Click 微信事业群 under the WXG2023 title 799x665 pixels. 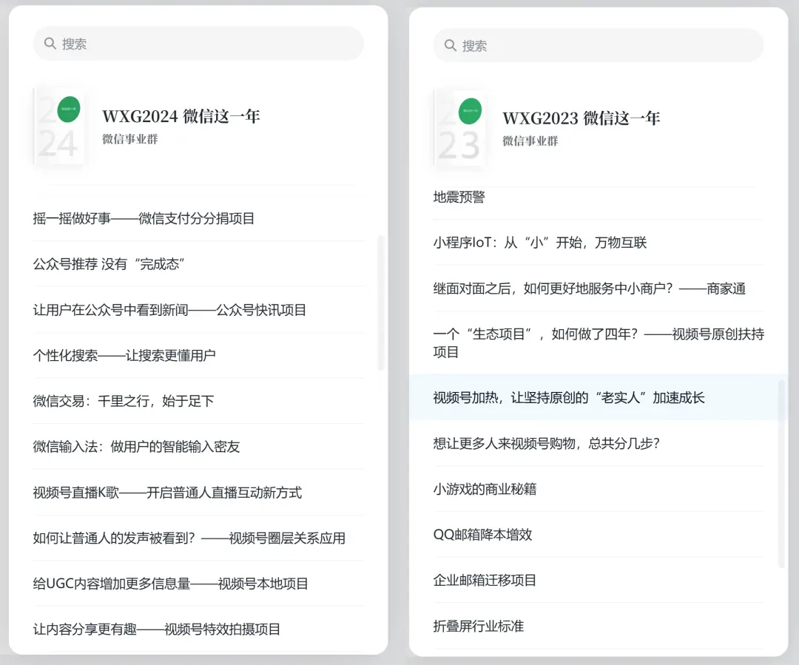[x=530, y=141]
